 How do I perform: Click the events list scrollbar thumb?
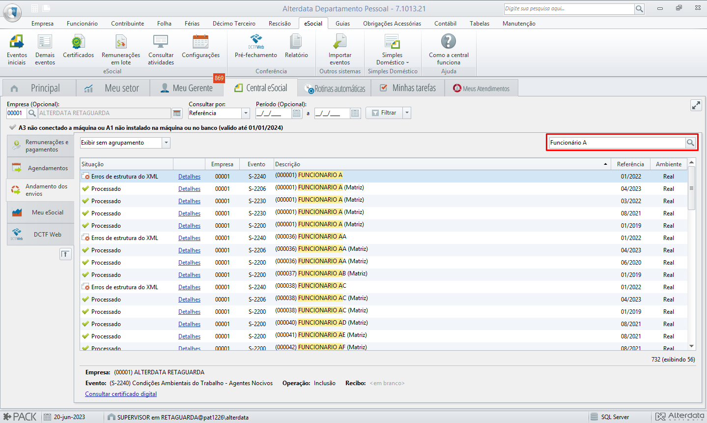(692, 188)
